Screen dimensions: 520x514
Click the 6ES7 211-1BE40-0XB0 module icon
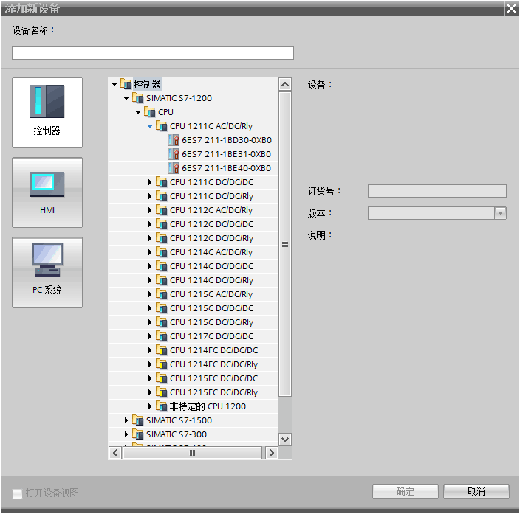coord(174,168)
